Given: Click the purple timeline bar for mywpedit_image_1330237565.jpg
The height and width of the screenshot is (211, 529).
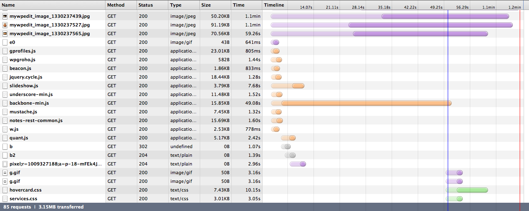Looking at the screenshot, I should [x=420, y=34].
